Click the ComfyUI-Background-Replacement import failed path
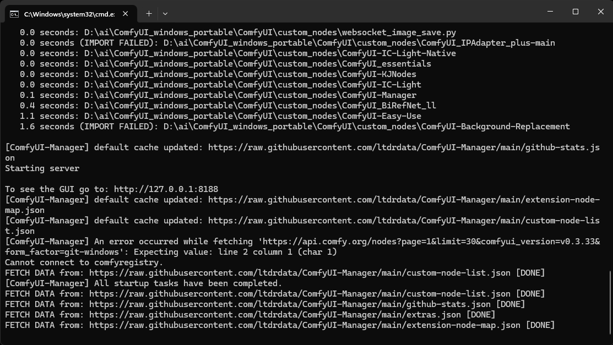 pyautogui.click(x=366, y=127)
